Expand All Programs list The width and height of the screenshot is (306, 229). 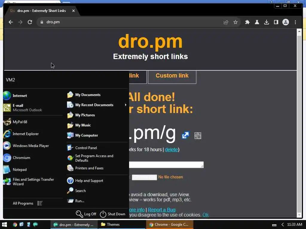click(x=27, y=203)
